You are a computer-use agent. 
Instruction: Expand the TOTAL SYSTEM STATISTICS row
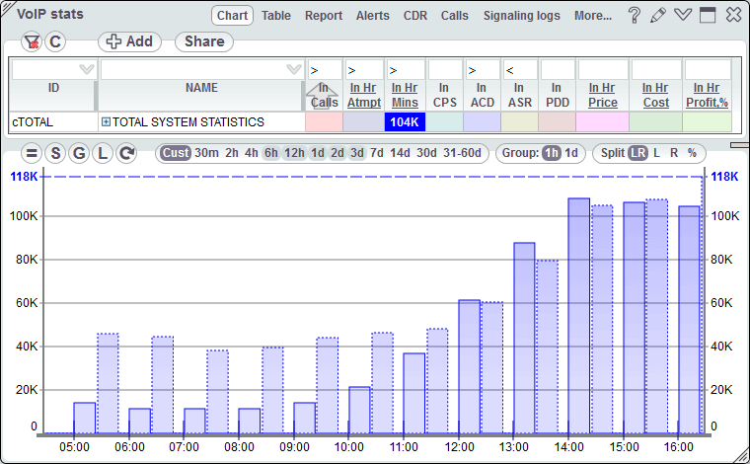[x=106, y=122]
